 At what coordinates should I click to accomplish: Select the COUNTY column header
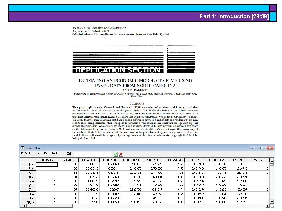click(x=47, y=160)
